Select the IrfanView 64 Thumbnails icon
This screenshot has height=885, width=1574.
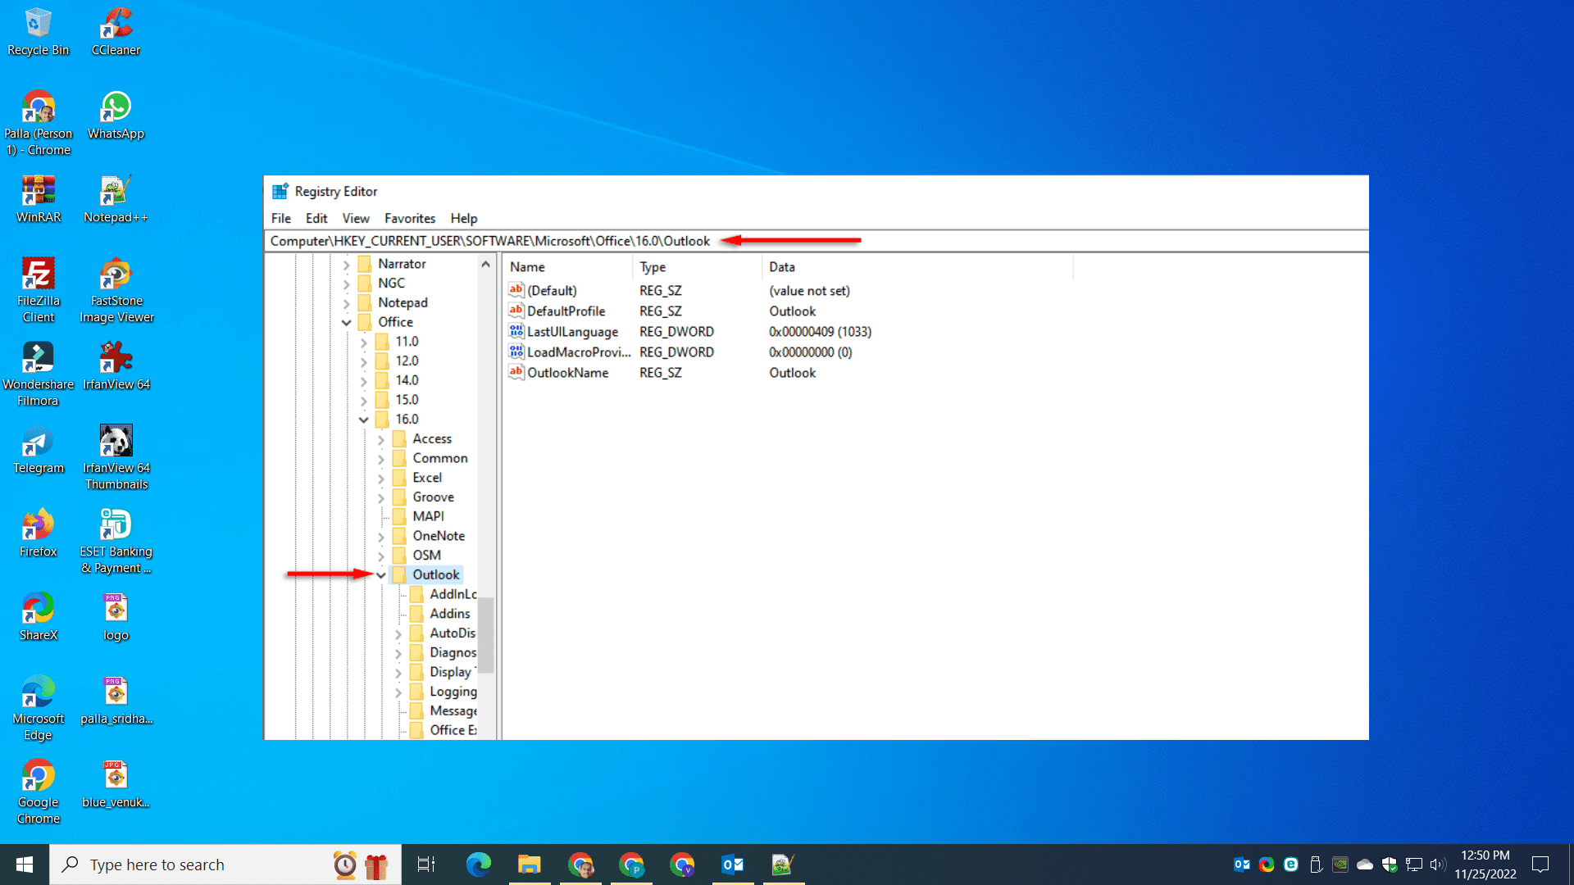[x=116, y=458]
